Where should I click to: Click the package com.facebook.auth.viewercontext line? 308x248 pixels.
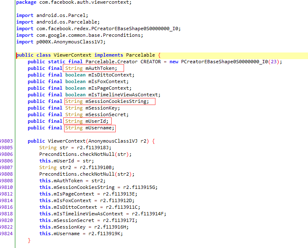coord(74,2)
